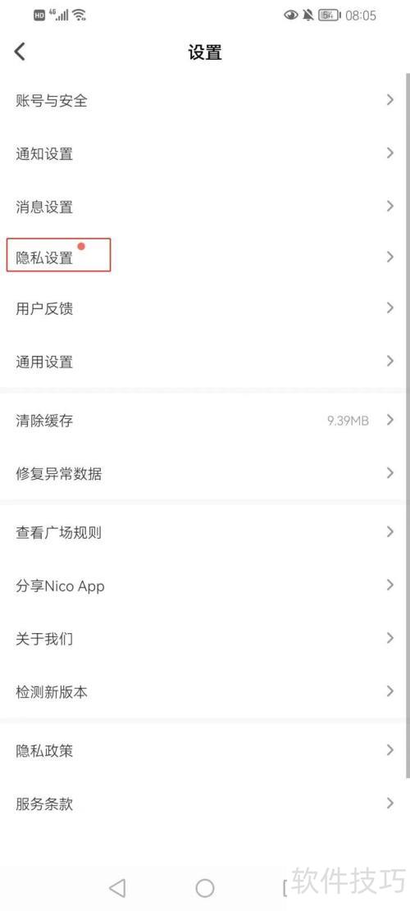410x911 pixels.
Task: Tap the battery indicator in status bar
Action: pos(330,15)
